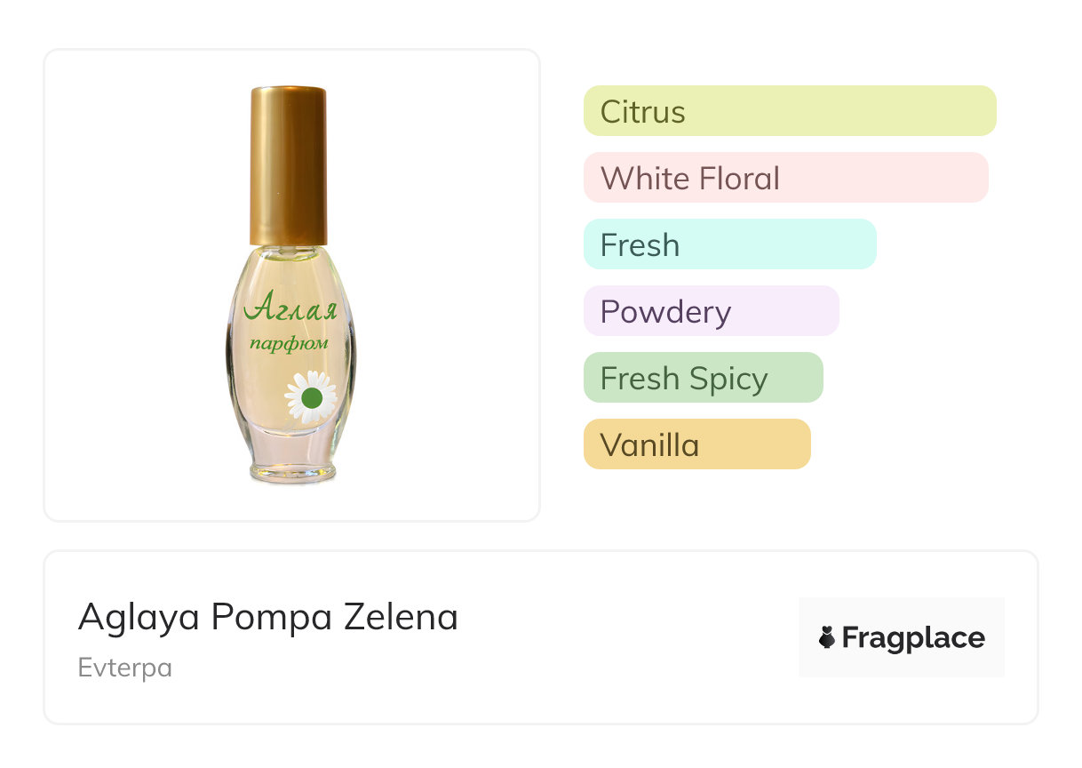1082x768 pixels.
Task: Click the narrow bottle neck under the cap
Action: pos(290,252)
